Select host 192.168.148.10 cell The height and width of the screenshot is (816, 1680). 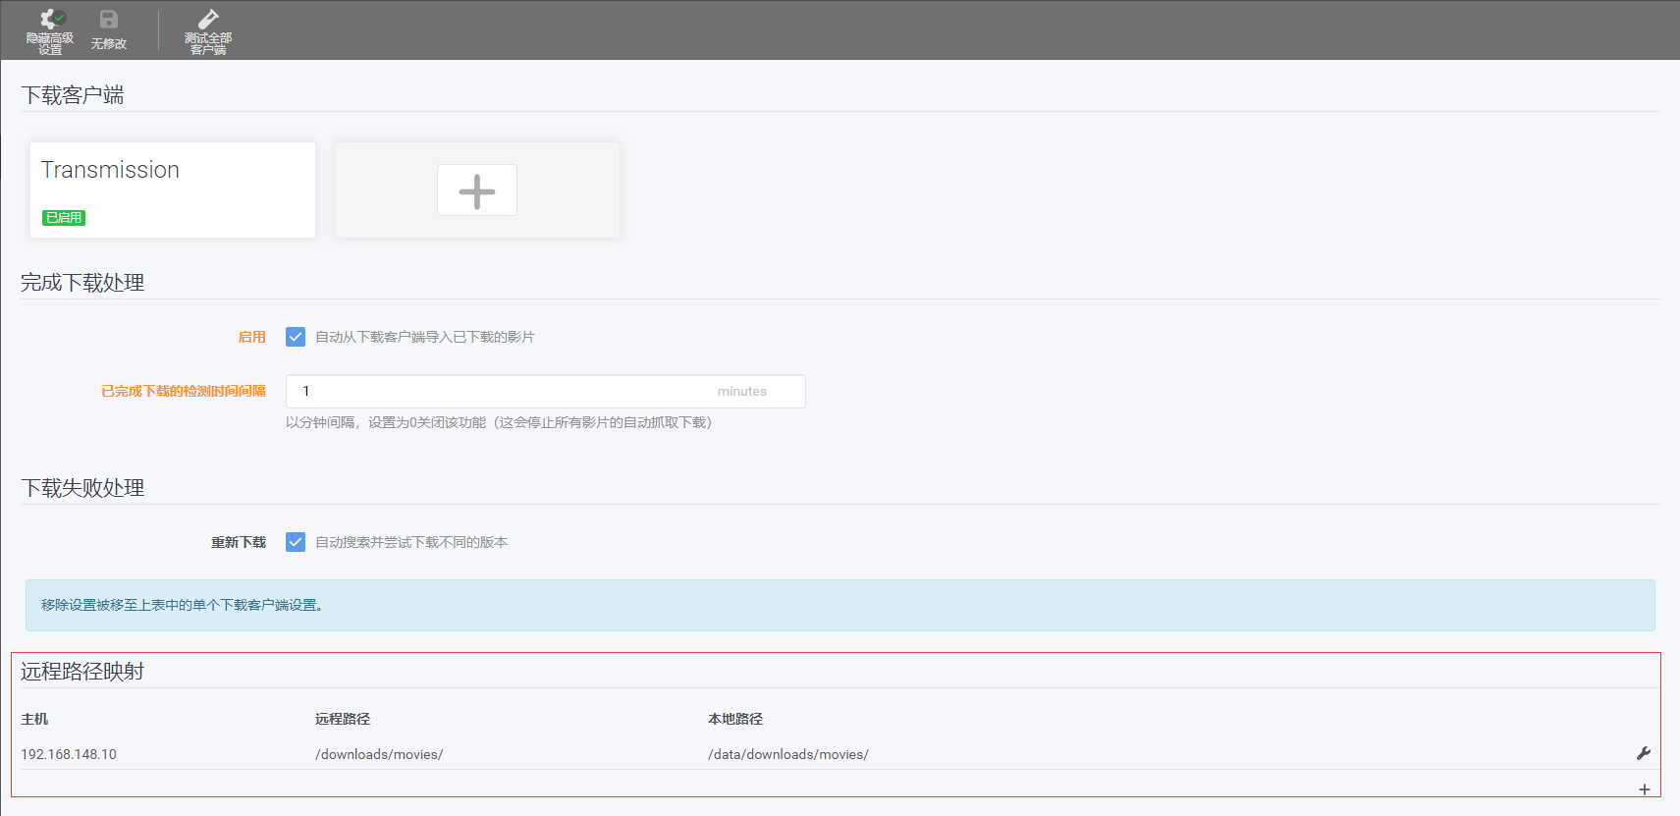69,754
